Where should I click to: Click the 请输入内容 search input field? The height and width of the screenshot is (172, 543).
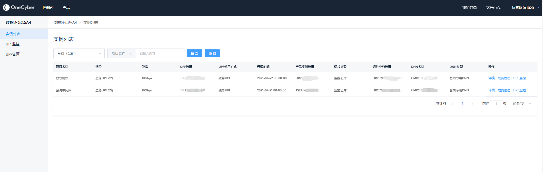point(160,53)
